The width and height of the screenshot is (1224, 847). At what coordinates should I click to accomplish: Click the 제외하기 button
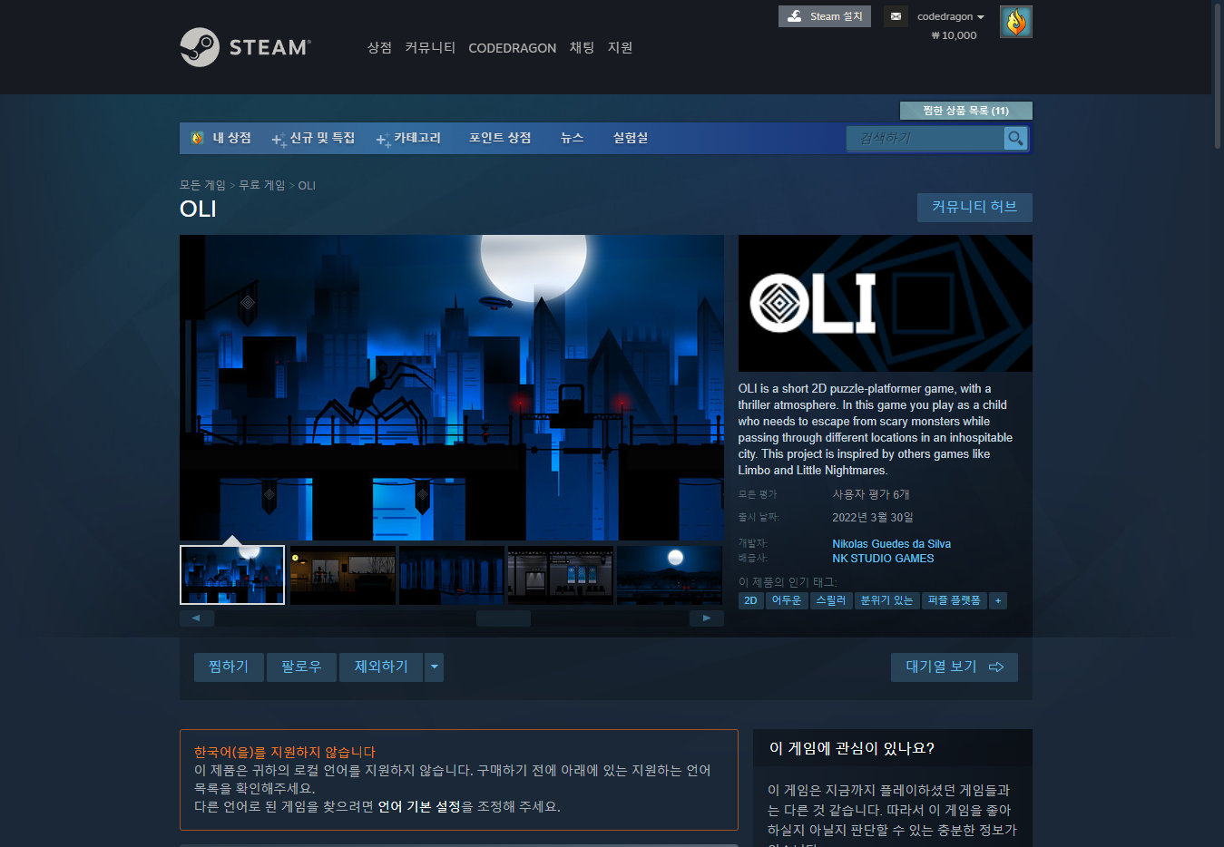[381, 667]
